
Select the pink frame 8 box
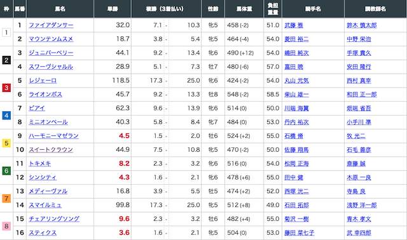[6, 226]
